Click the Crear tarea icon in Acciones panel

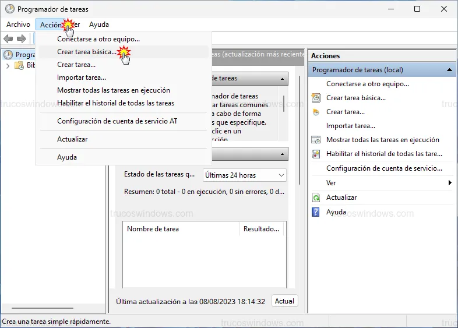[x=316, y=112]
